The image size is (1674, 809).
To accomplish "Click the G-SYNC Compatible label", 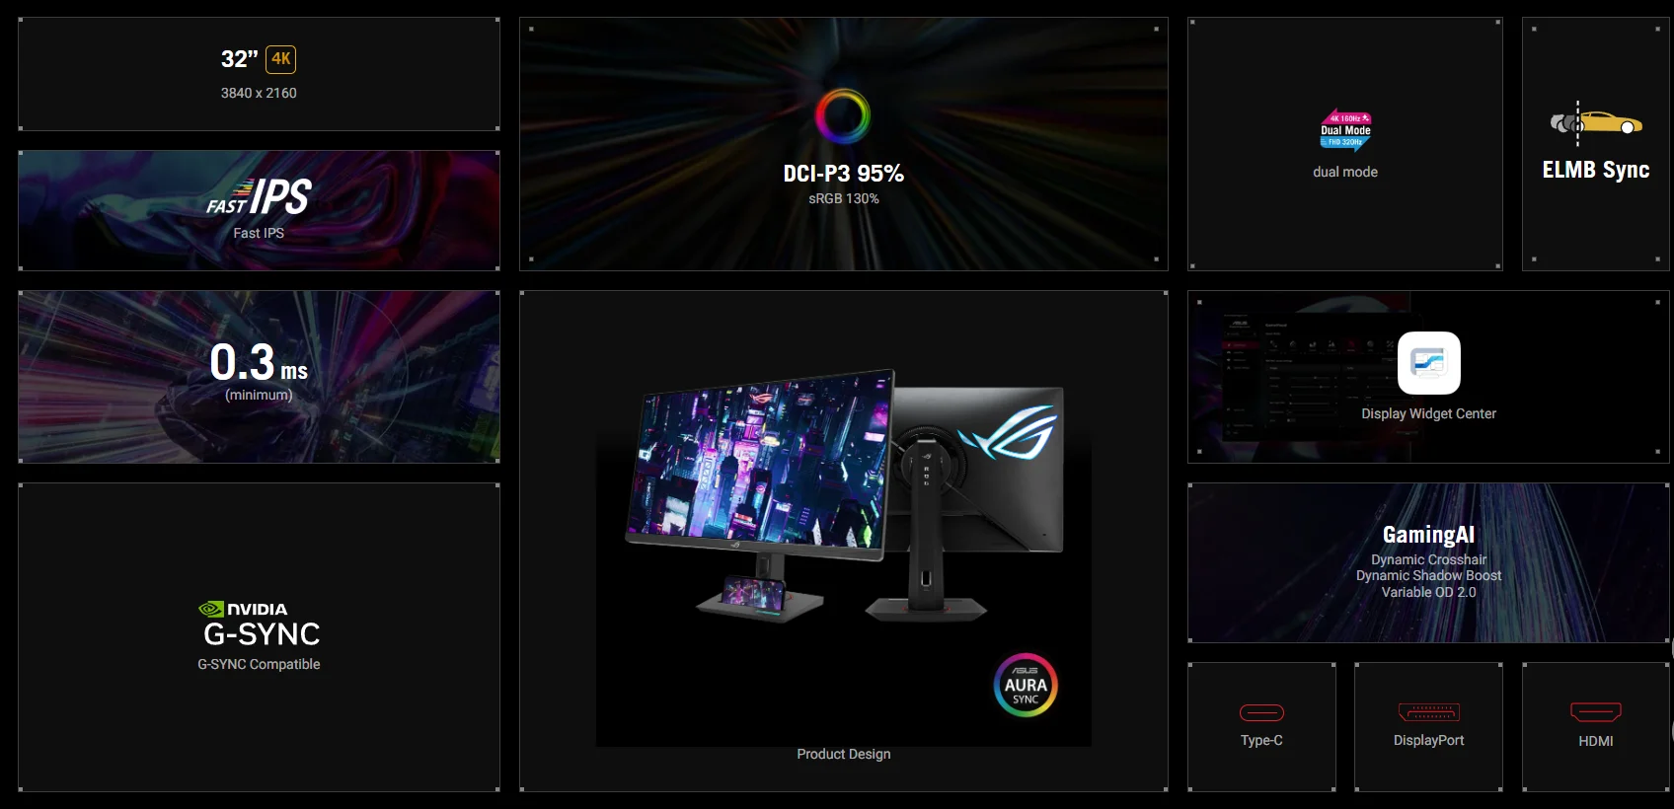I will [259, 664].
